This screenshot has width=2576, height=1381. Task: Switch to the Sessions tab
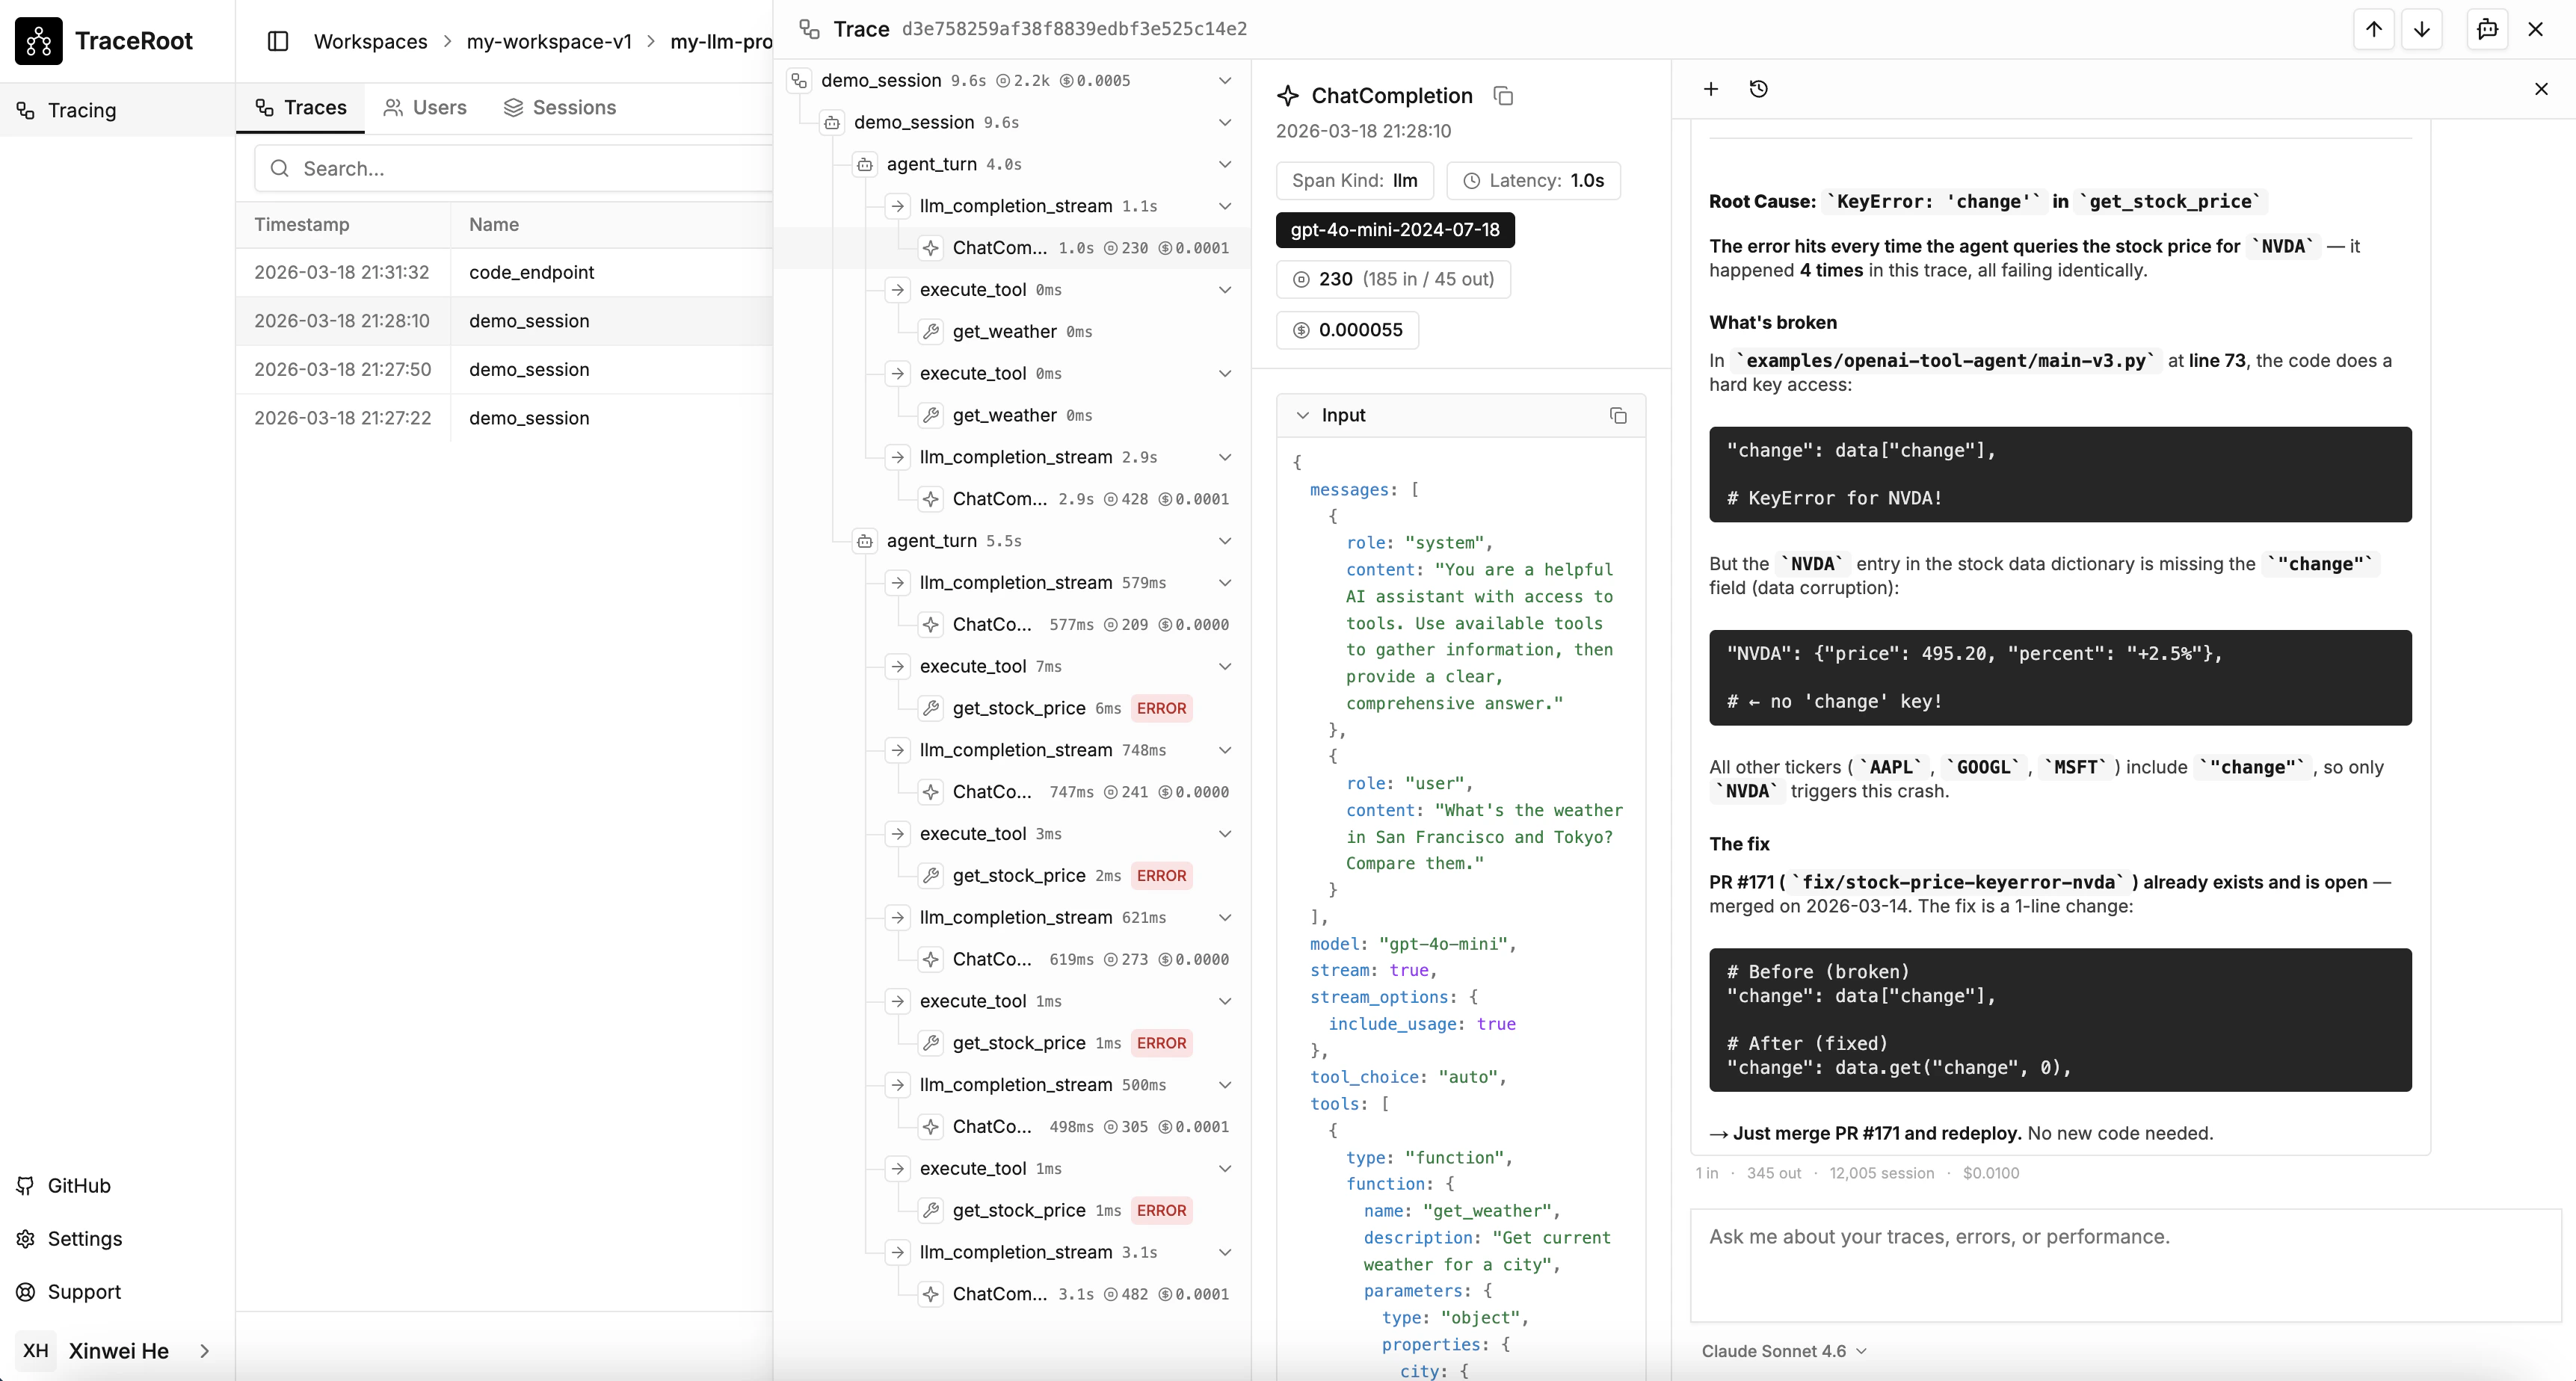(560, 107)
